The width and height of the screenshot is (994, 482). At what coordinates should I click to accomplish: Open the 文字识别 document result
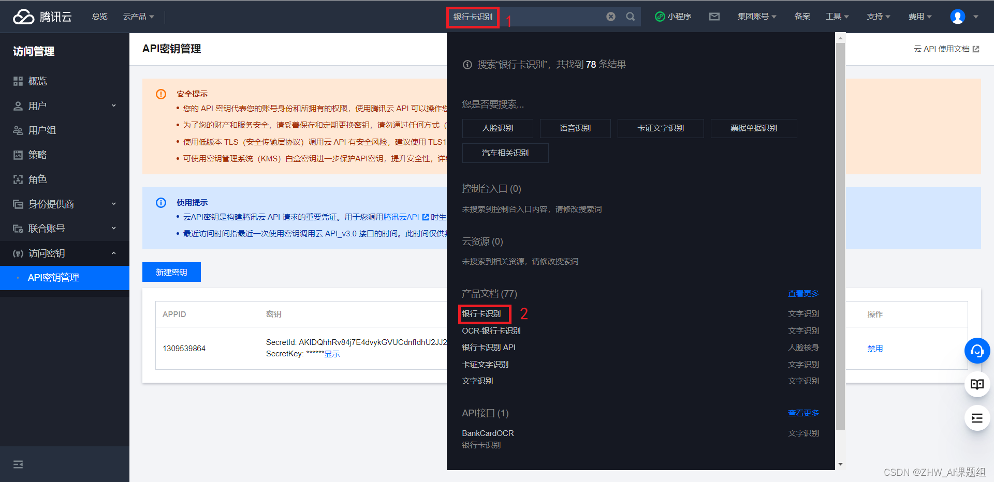[x=477, y=381]
